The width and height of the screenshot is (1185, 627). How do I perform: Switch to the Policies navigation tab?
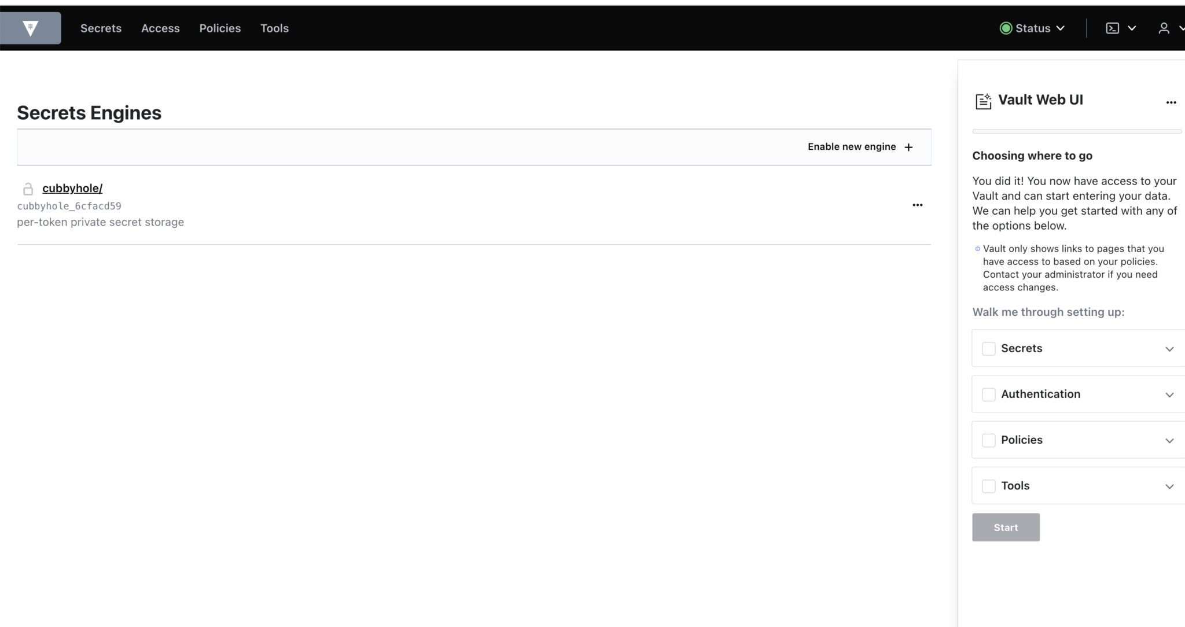click(x=220, y=28)
